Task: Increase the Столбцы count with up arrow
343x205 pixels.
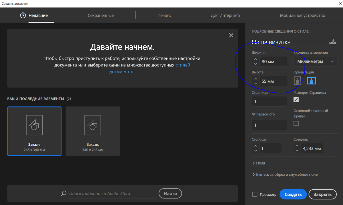Action: pos(256,146)
